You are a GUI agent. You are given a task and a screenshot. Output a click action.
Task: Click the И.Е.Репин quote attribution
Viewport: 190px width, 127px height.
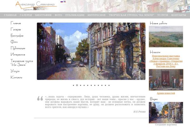pyautogui.click(x=139, y=112)
